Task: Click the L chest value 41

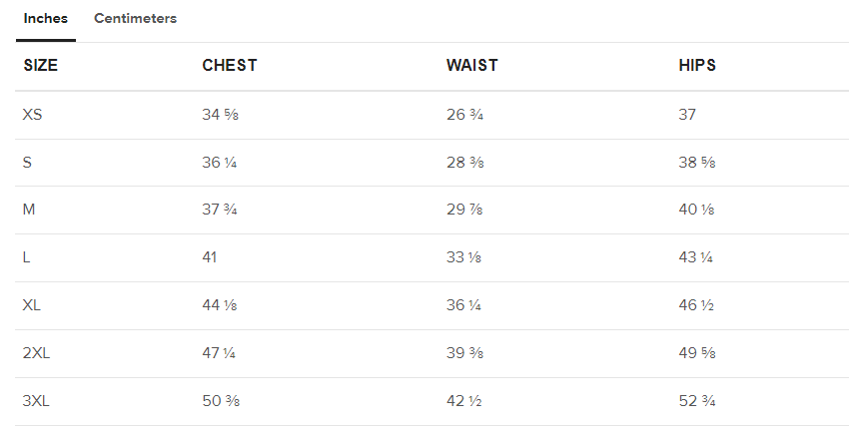Action: [210, 257]
